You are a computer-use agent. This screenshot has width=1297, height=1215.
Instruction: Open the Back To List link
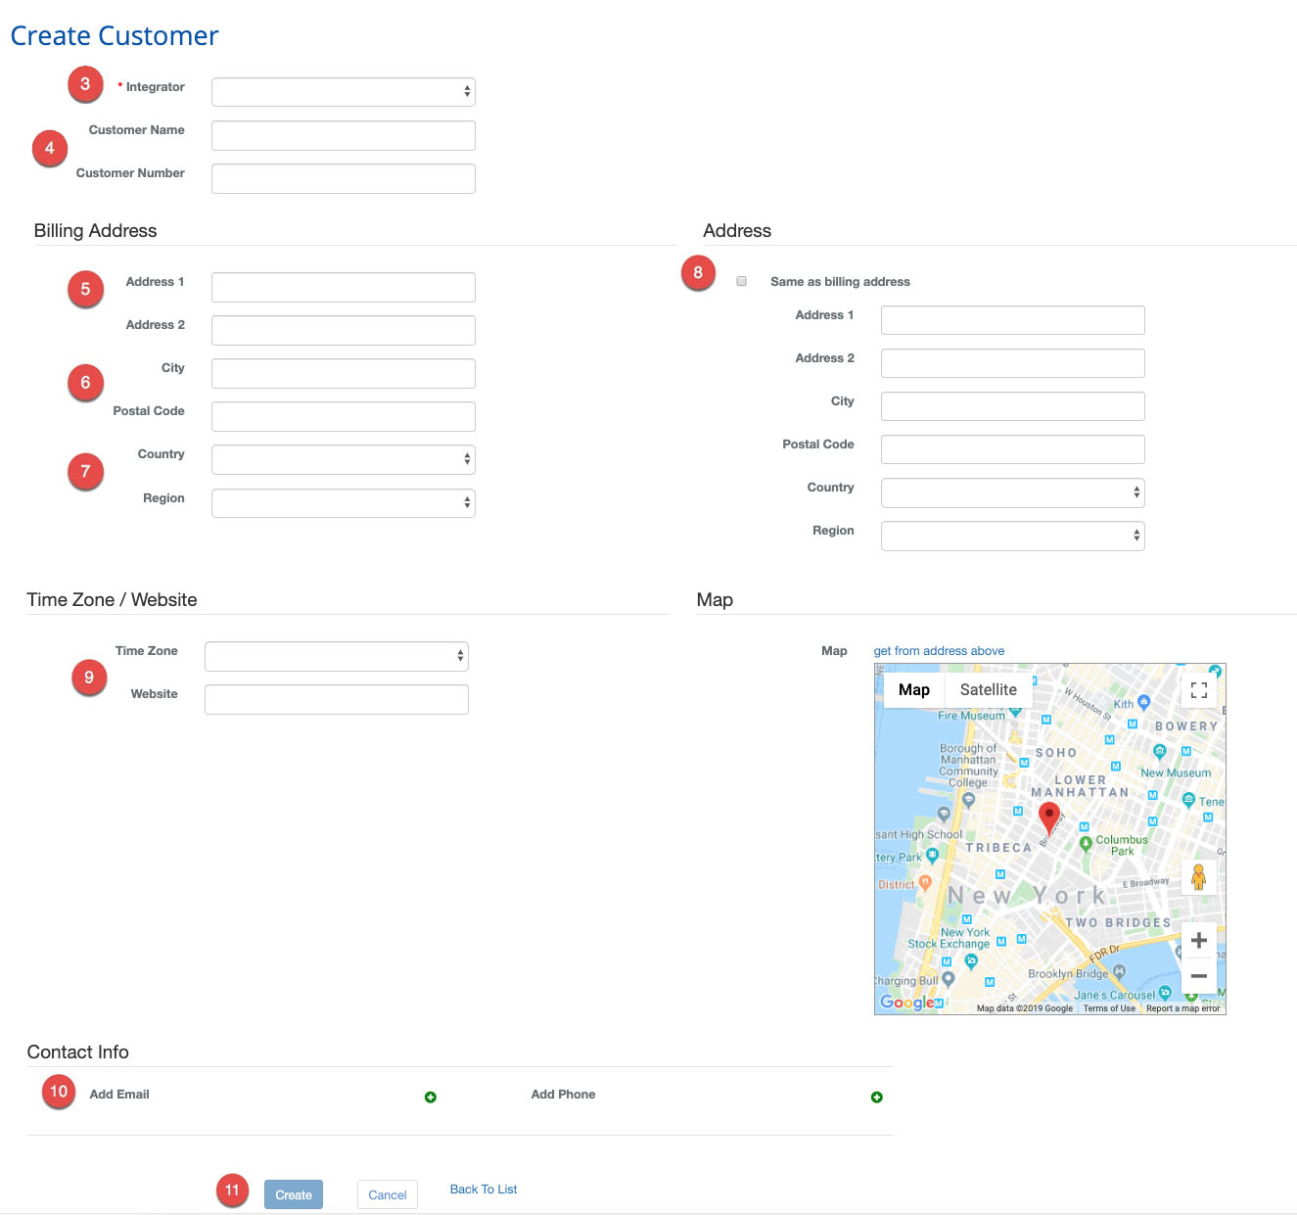(483, 1189)
